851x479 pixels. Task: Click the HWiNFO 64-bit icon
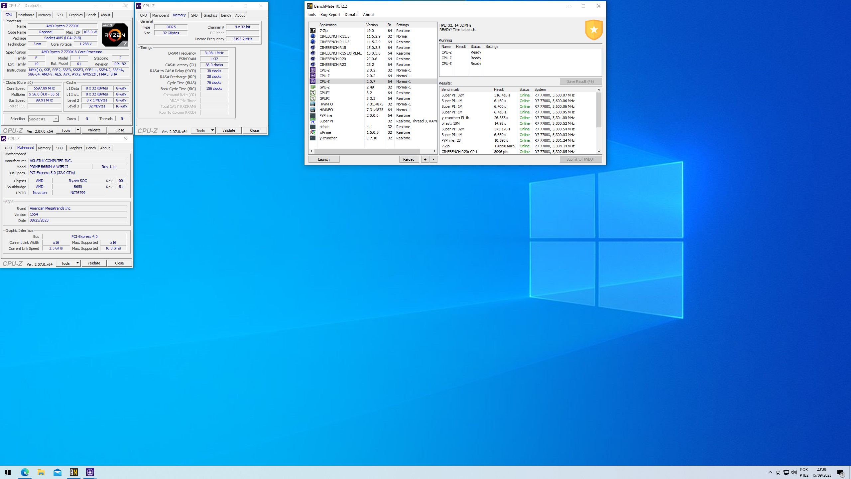(x=313, y=110)
